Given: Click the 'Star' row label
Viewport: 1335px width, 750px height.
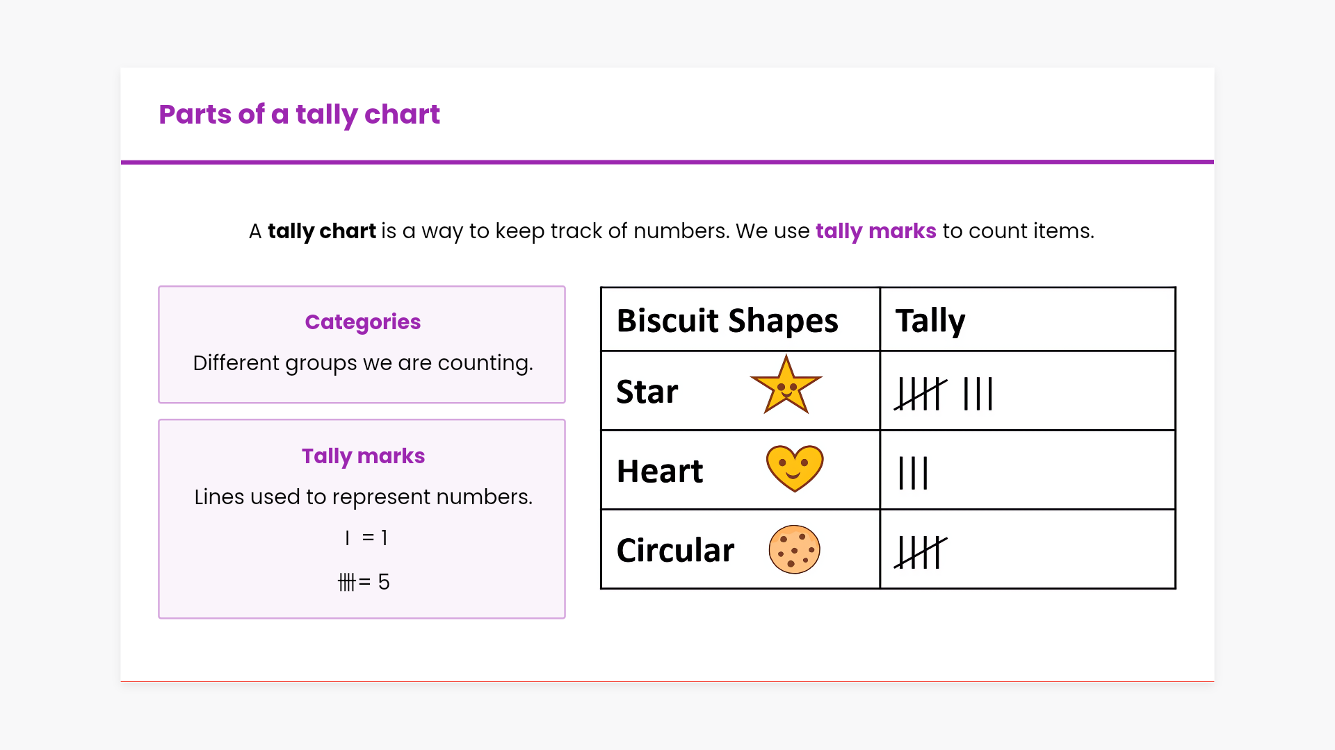Looking at the screenshot, I should click(x=647, y=392).
